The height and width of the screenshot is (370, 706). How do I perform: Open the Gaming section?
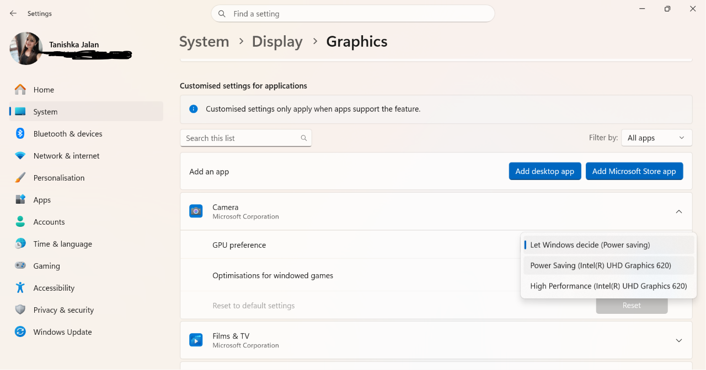86,265
